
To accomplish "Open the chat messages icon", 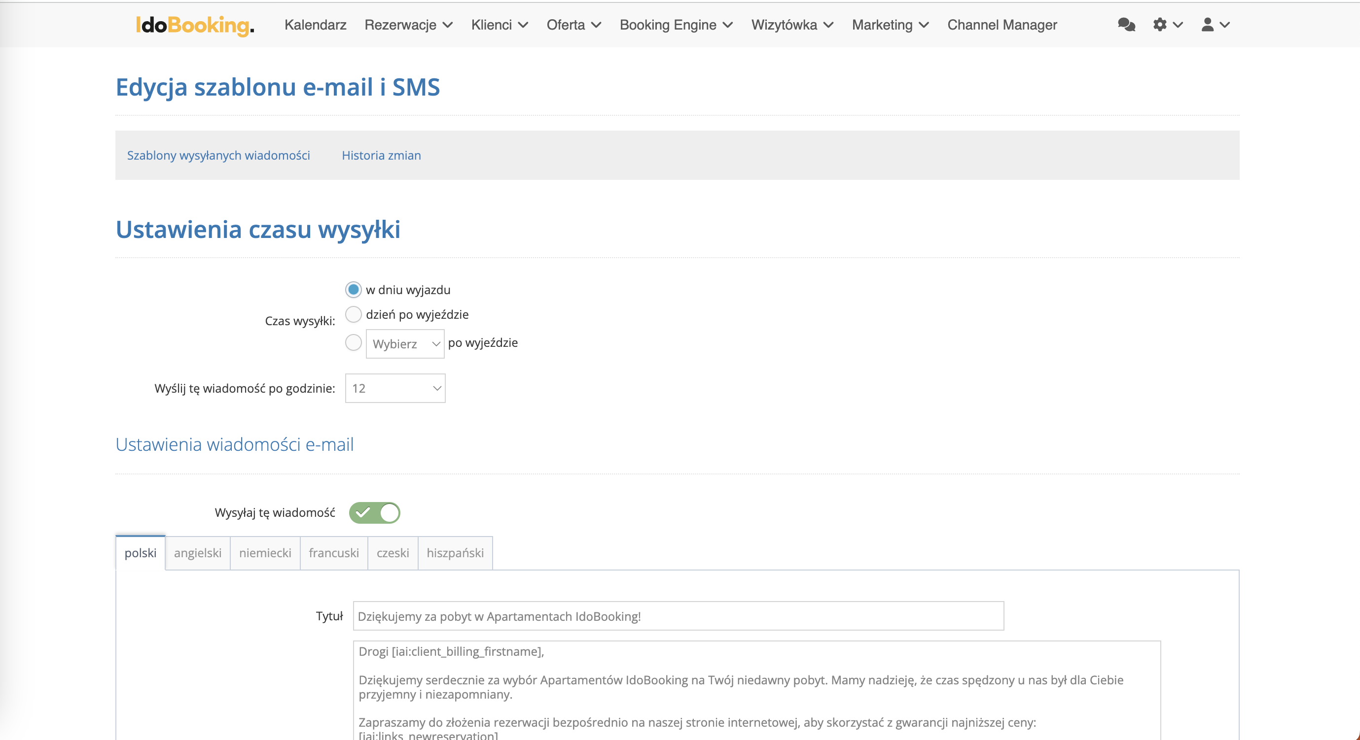I will pyautogui.click(x=1126, y=25).
